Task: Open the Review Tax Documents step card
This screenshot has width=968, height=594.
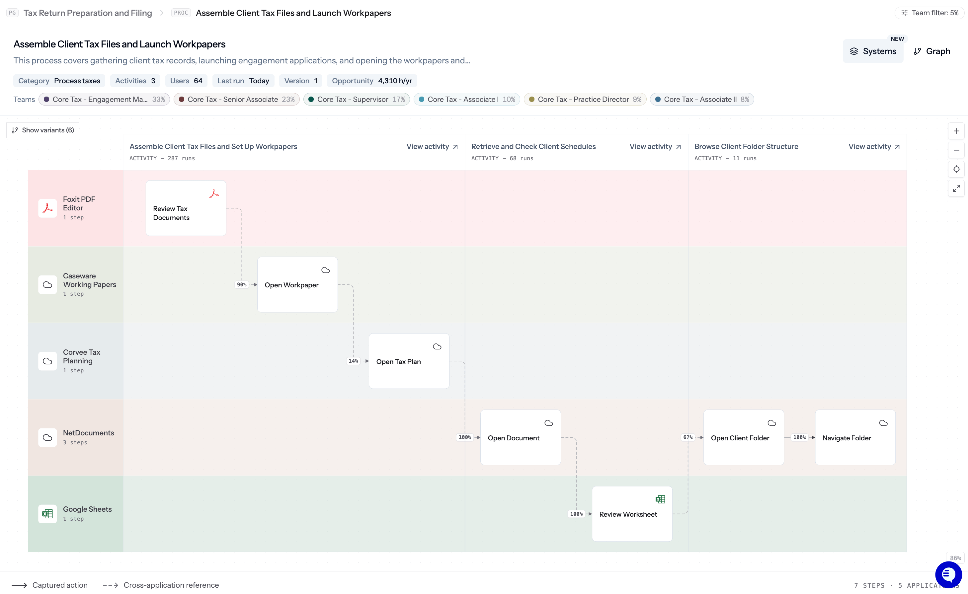Action: 186,208
